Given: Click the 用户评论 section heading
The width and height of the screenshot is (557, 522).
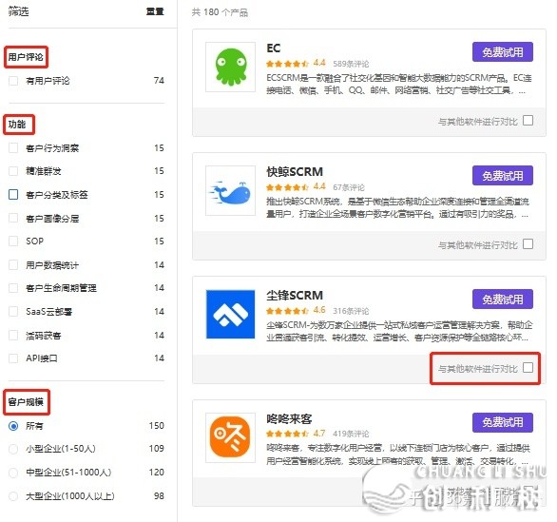Looking at the screenshot, I should pos(26,57).
